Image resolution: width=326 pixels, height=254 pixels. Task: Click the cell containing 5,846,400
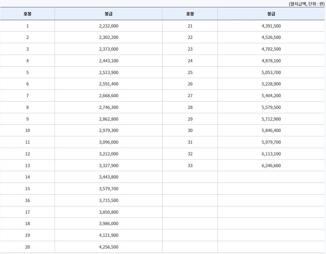tap(271, 130)
